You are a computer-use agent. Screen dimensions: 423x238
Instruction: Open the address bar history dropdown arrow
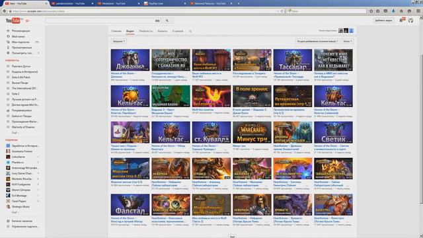[x=278, y=11]
